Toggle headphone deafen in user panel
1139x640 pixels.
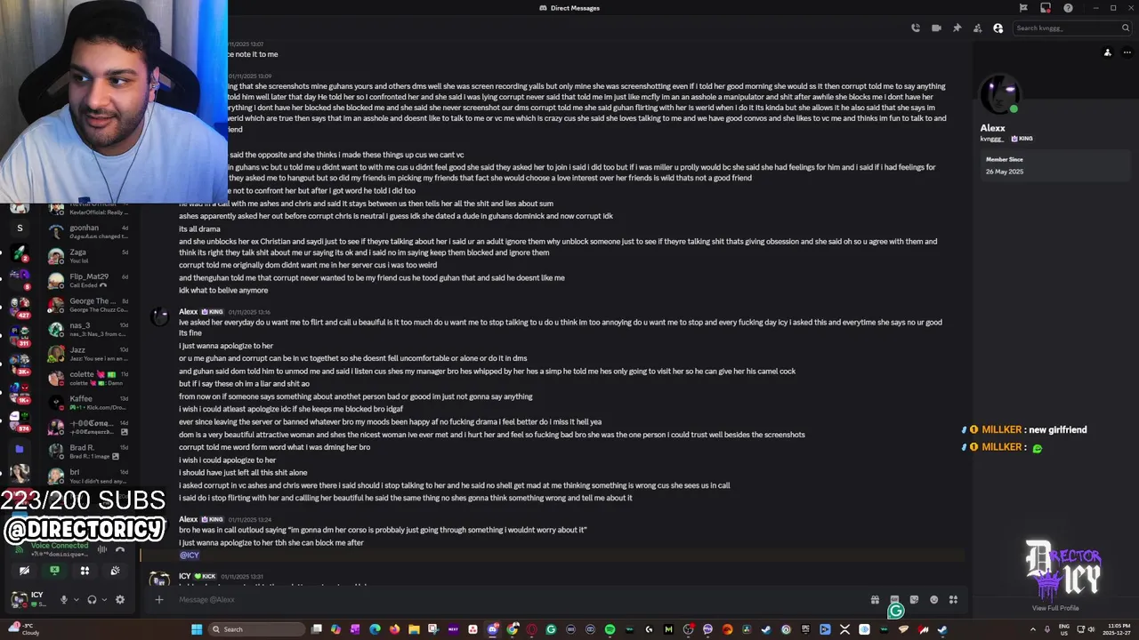tap(92, 600)
